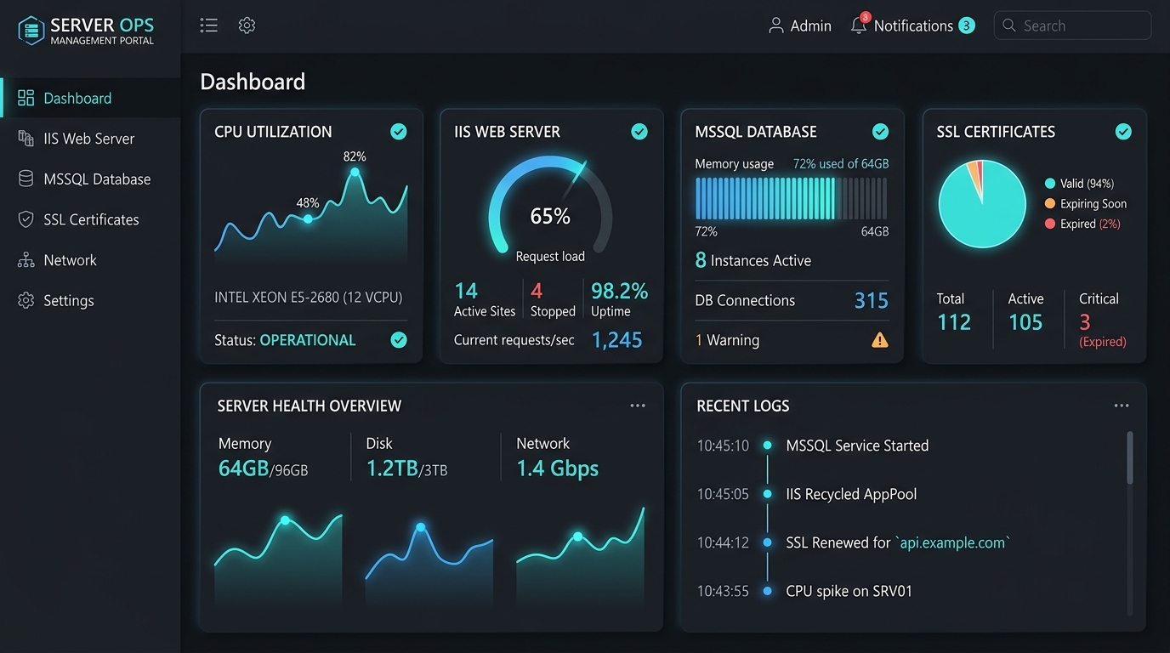The width and height of the screenshot is (1170, 653).
Task: Click the Valid (94%) teal legend swatch
Action: [x=1050, y=184]
